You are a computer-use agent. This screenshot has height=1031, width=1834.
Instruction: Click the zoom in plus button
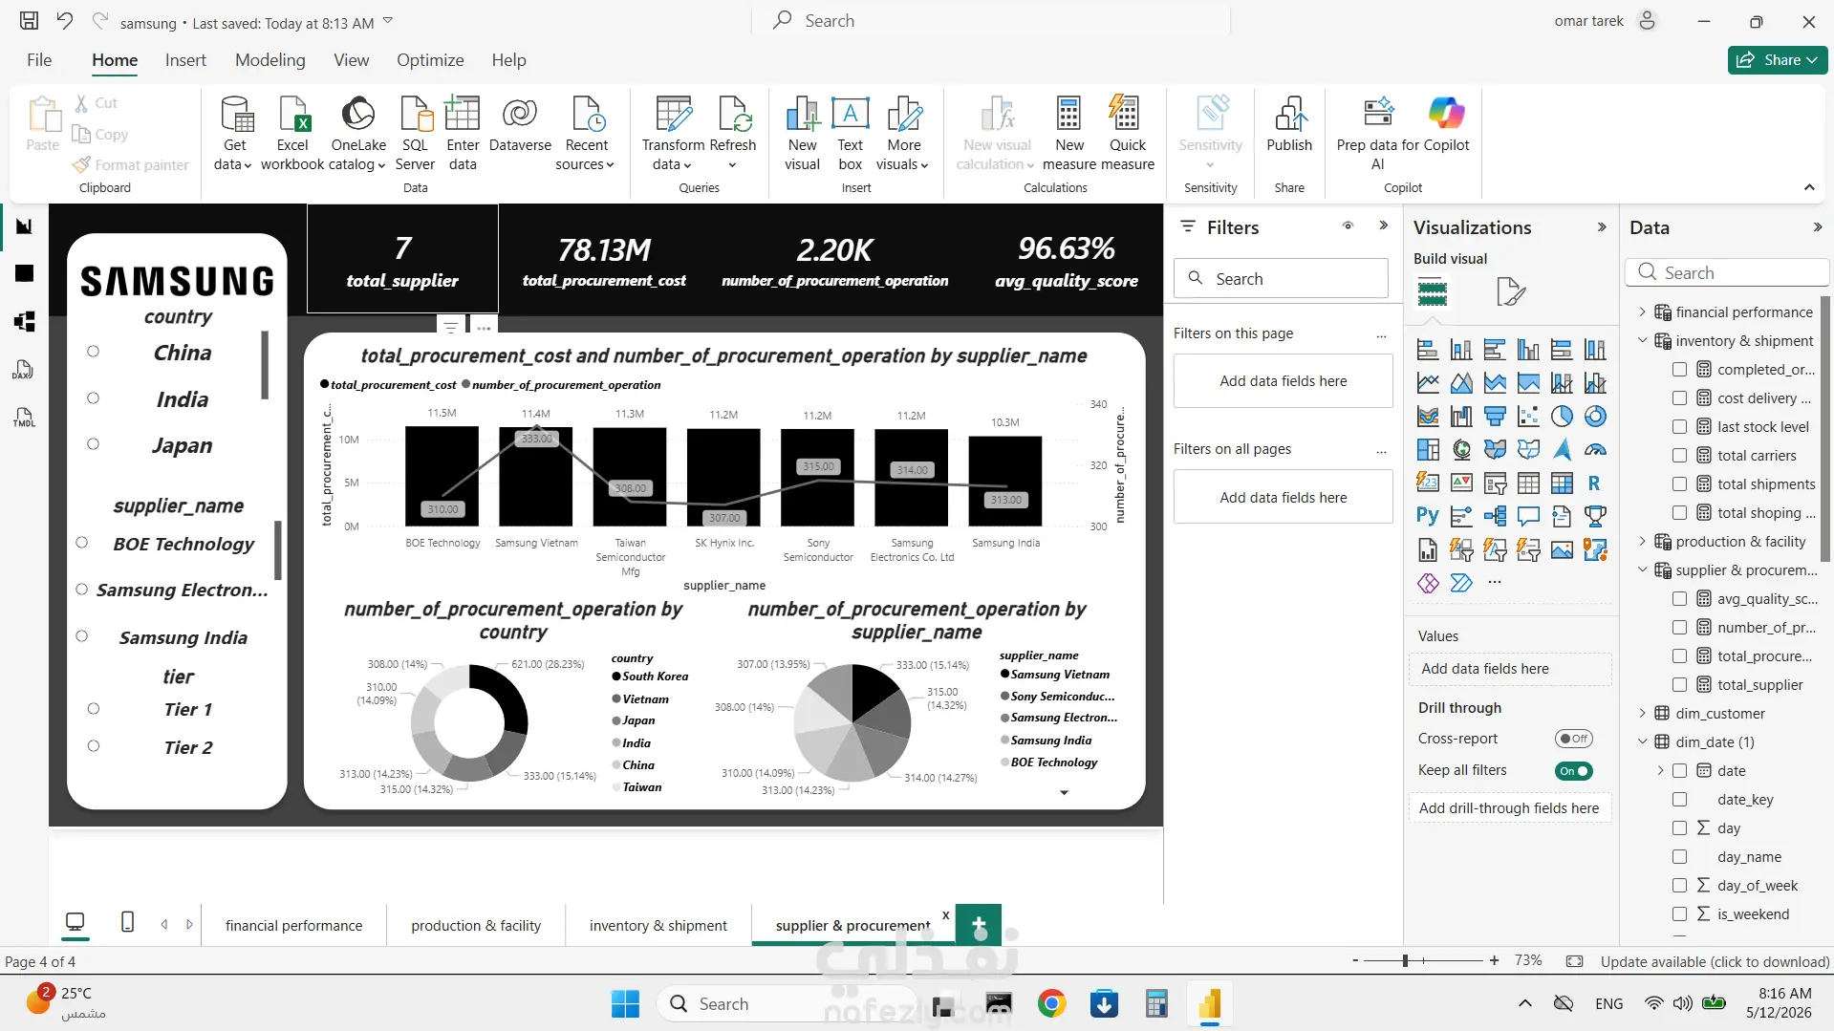click(x=1494, y=961)
